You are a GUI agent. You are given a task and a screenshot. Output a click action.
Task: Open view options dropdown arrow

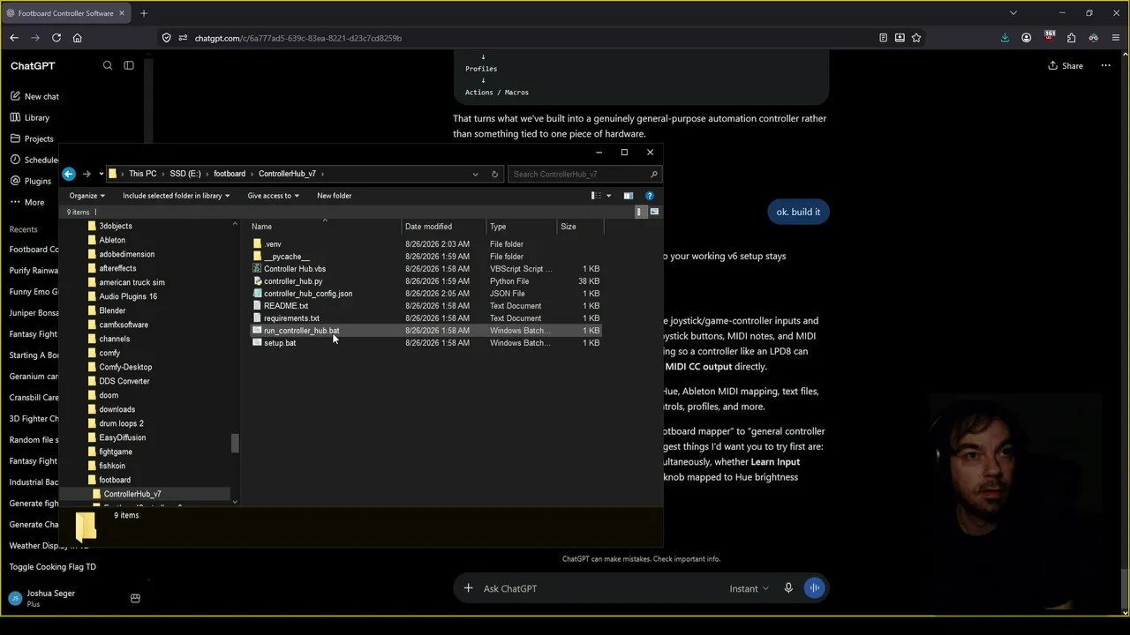click(x=608, y=196)
